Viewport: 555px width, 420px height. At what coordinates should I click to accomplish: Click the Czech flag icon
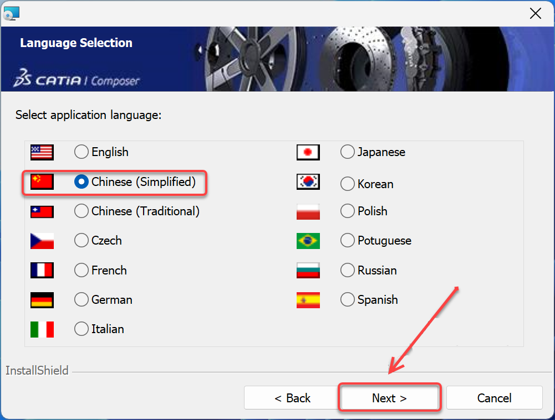41,241
